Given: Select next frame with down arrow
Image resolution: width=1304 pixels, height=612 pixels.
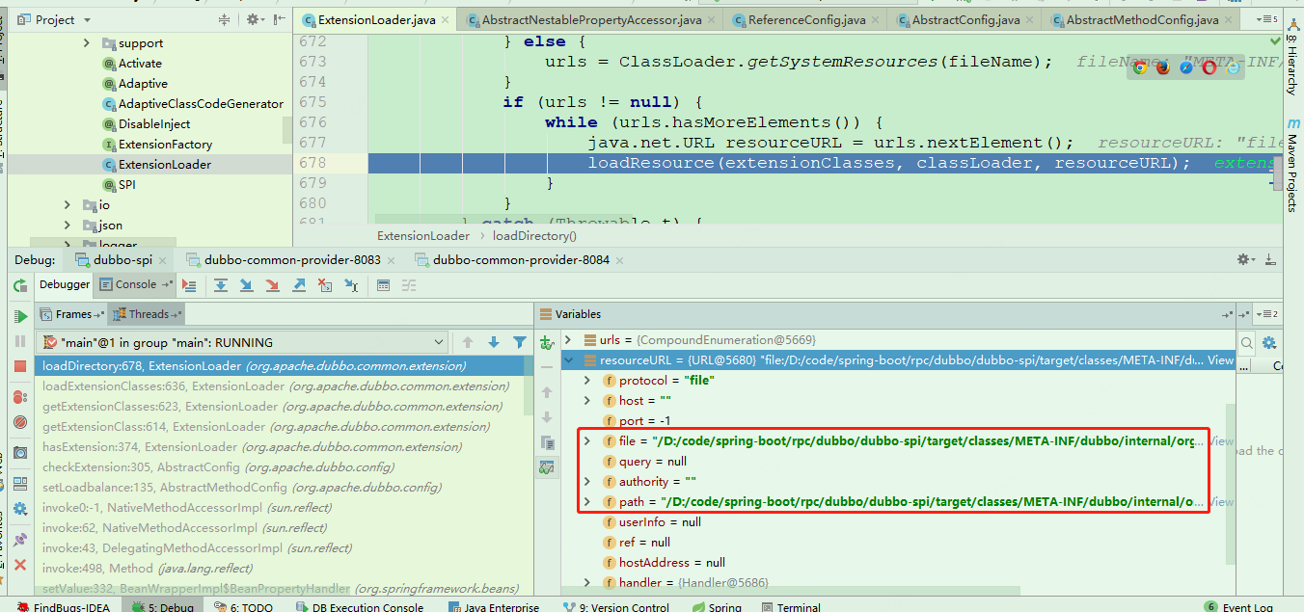Looking at the screenshot, I should [494, 342].
